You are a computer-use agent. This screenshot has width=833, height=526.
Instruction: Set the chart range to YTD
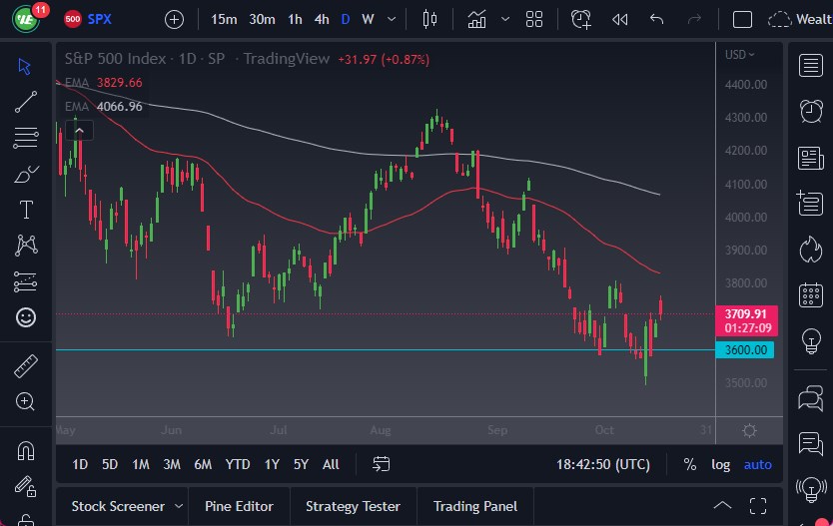(x=238, y=464)
